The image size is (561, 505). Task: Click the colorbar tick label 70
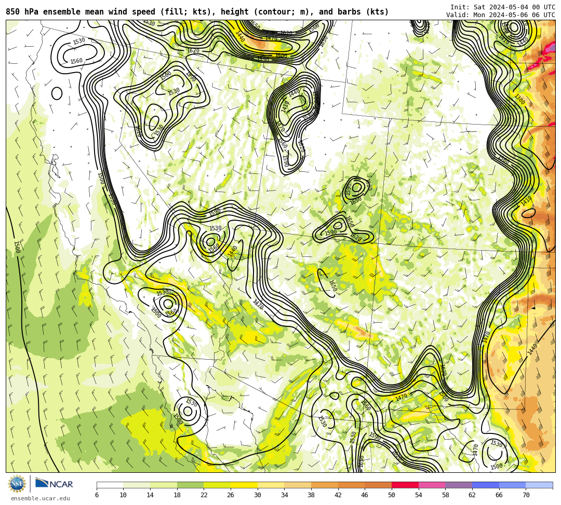pyautogui.click(x=526, y=495)
